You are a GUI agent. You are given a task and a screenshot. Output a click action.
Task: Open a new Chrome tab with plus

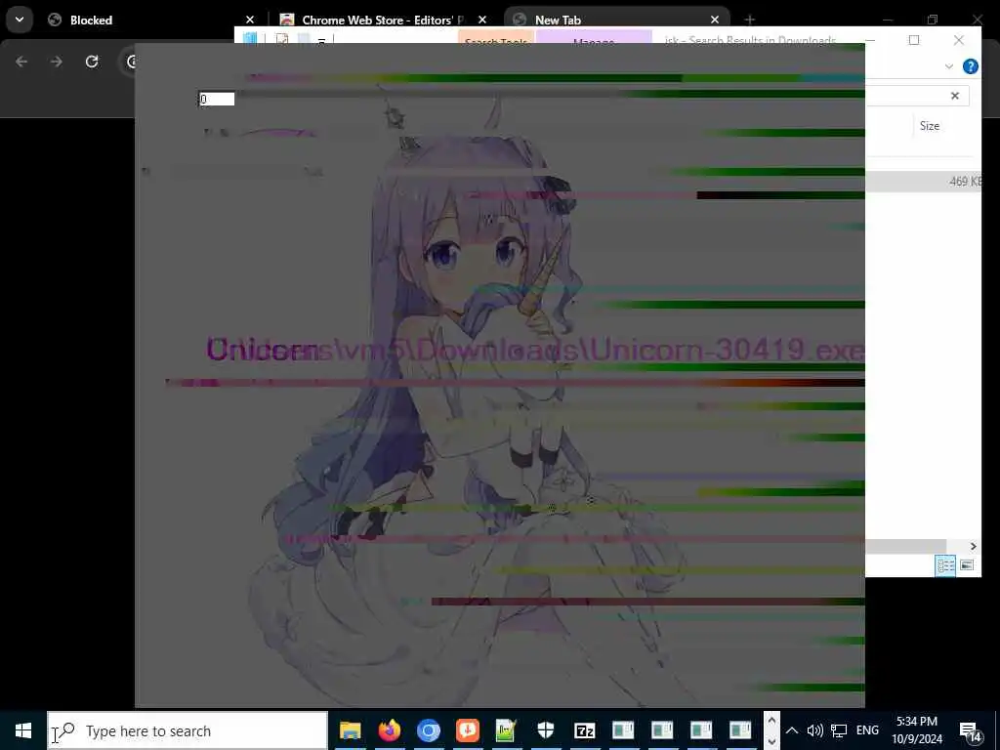[x=749, y=20]
